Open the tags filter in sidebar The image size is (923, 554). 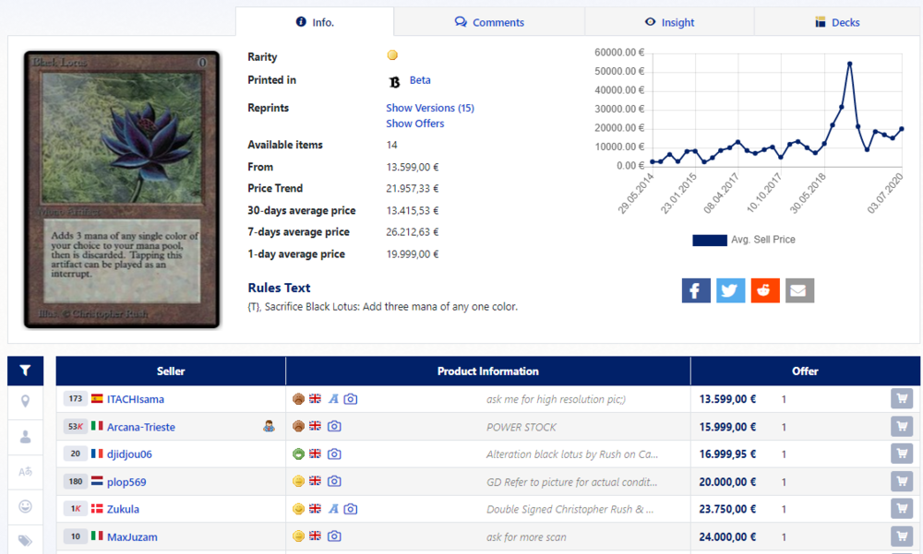(x=25, y=541)
